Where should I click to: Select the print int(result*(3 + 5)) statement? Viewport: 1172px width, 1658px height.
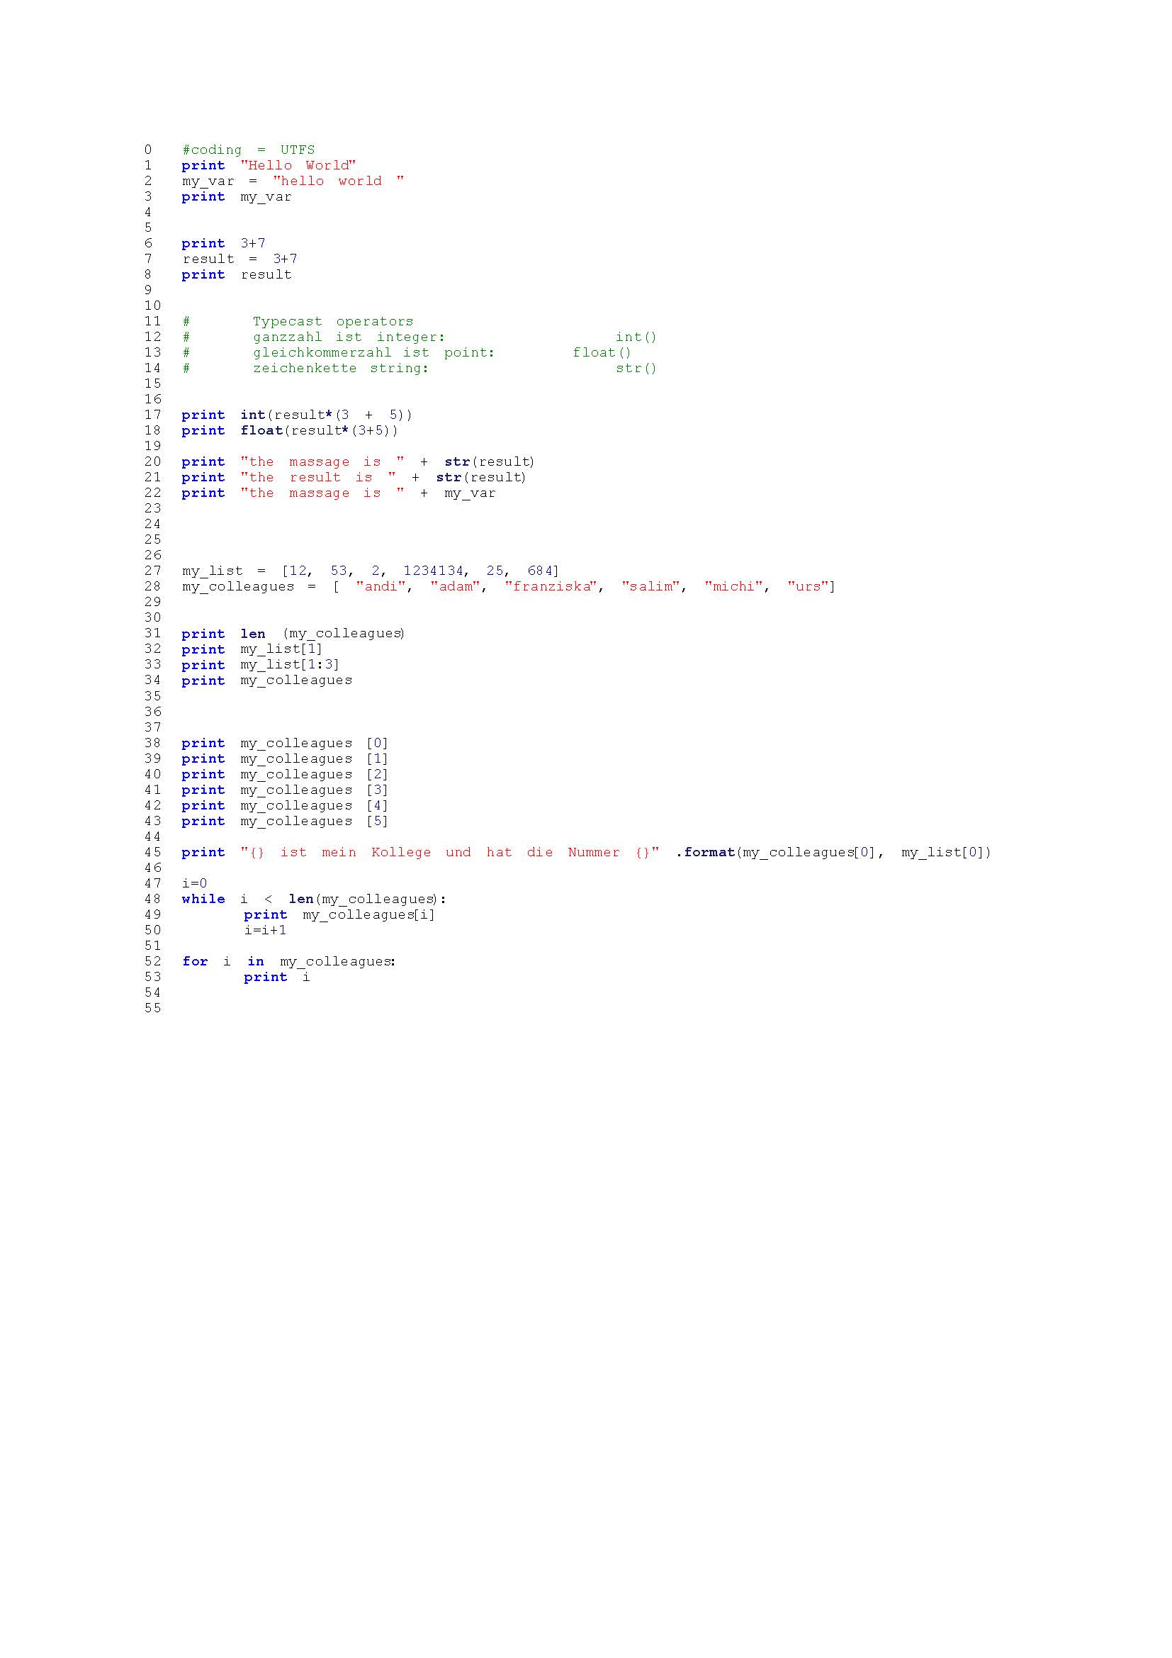tap(296, 415)
